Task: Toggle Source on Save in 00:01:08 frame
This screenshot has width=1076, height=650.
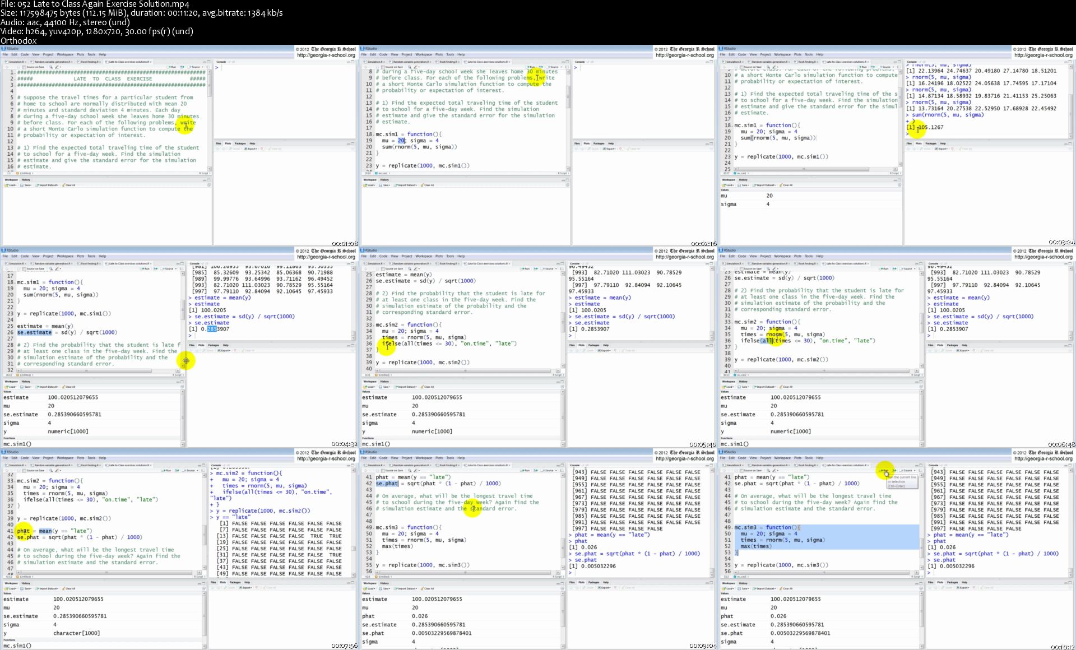Action: pyautogui.click(x=24, y=67)
